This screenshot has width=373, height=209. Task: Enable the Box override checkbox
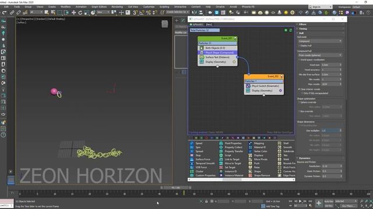[300, 111]
